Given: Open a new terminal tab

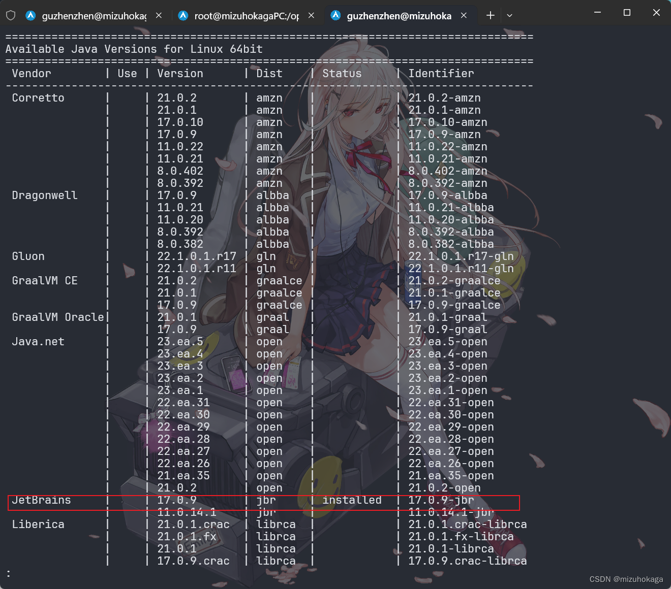Looking at the screenshot, I should 490,15.
